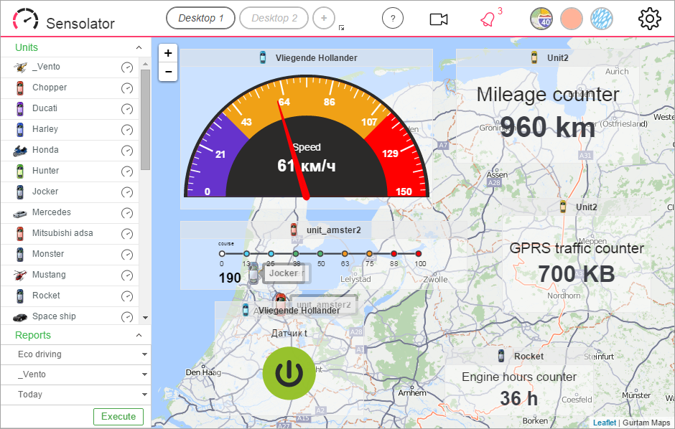
Task: Click the Jocker car marker on map
Action: point(253,273)
